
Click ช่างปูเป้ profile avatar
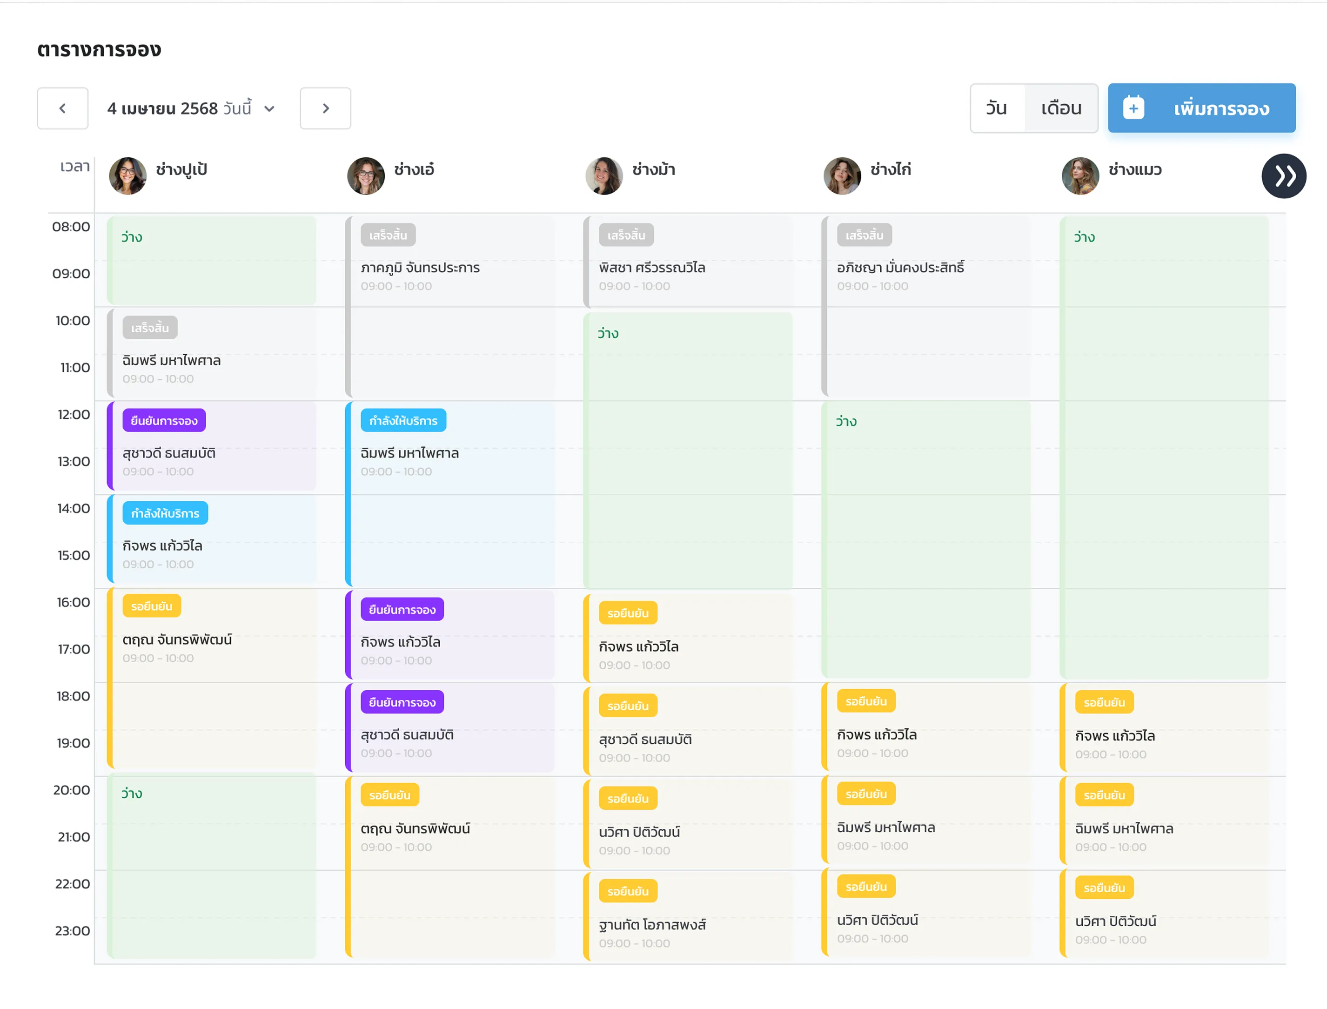coord(127,176)
